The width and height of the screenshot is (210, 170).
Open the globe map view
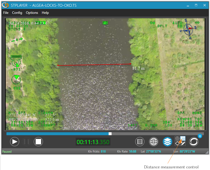click(x=154, y=142)
